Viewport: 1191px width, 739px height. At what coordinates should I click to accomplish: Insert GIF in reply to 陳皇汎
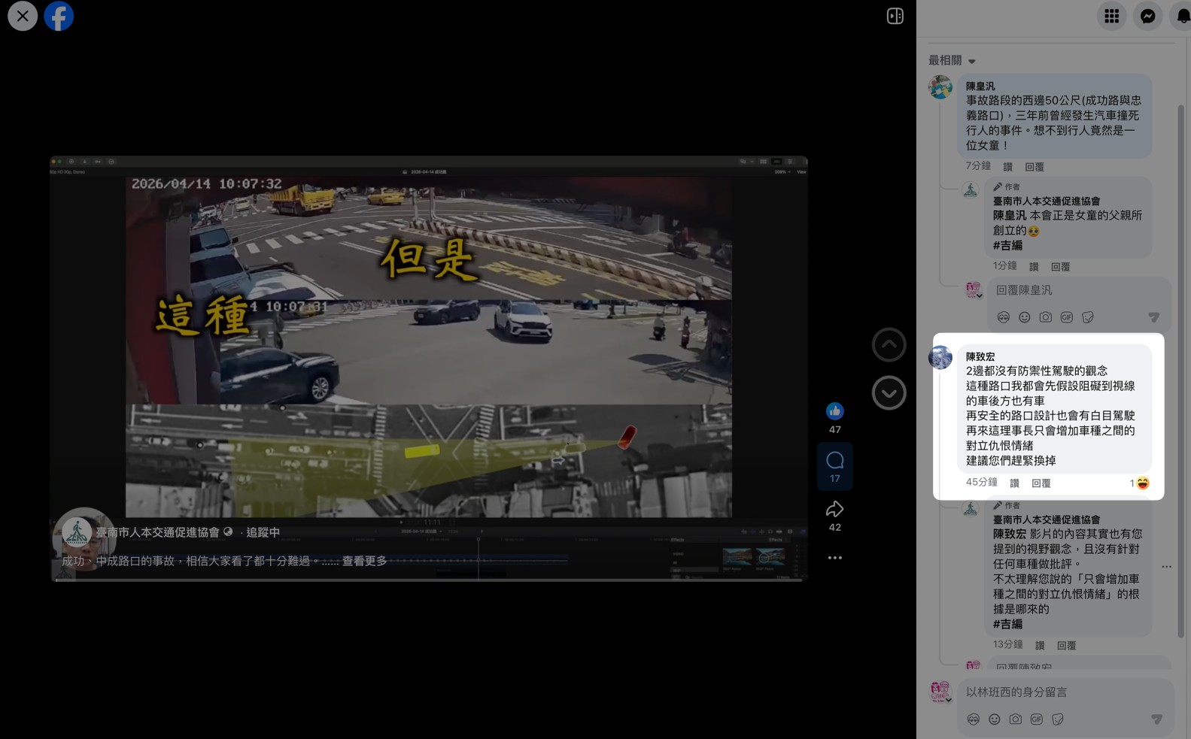[1066, 317]
